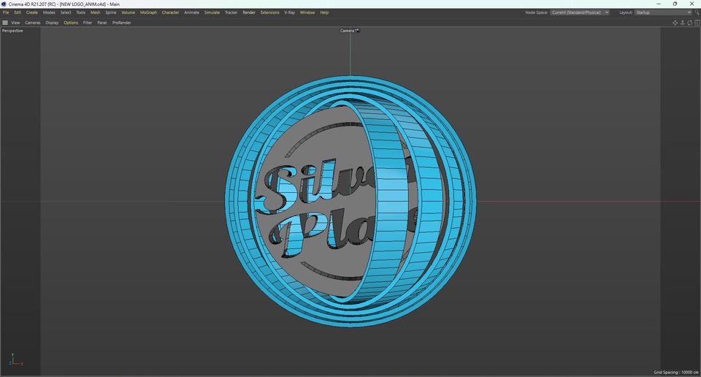This screenshot has width=701, height=377.
Task: Open the V-Ray menu
Action: click(x=290, y=12)
